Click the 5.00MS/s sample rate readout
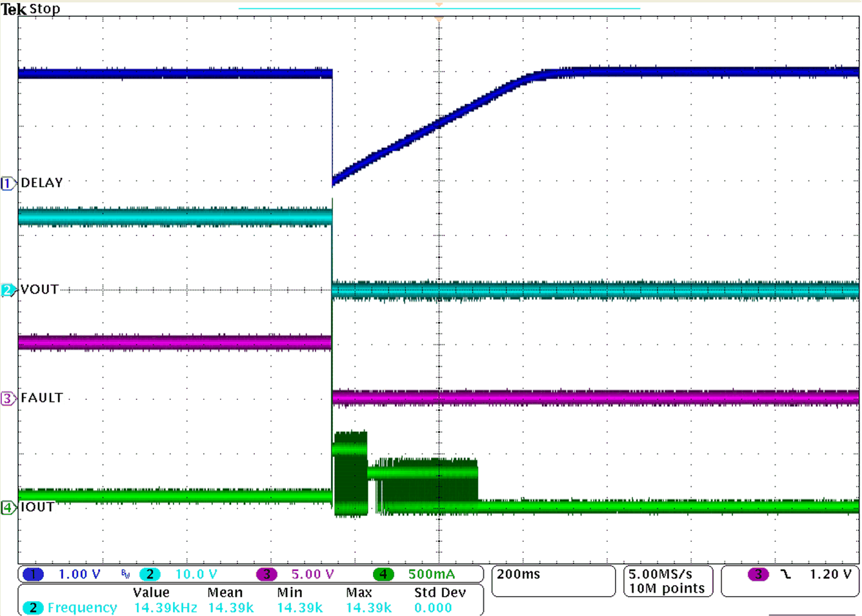The image size is (862, 616). pyautogui.click(x=660, y=574)
